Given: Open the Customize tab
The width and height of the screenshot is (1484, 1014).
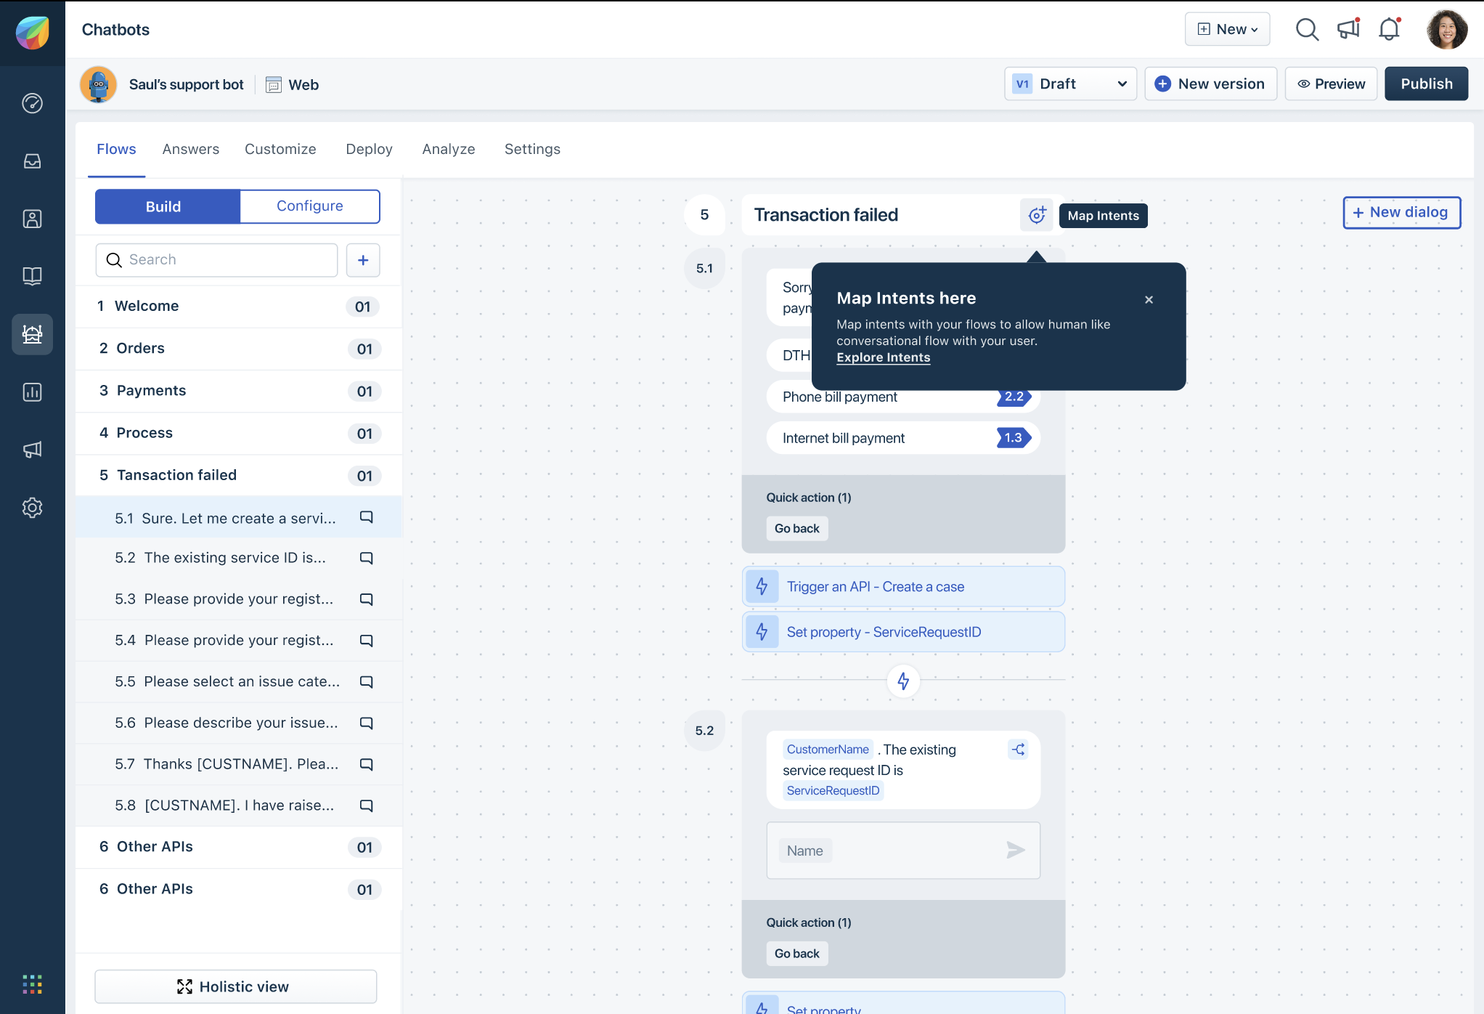Looking at the screenshot, I should tap(280, 149).
